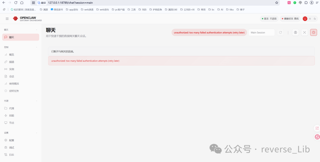Screen dimensions: 320x162
Task: Collapse the 代理 sidebar section header
Action: coord(21,101)
